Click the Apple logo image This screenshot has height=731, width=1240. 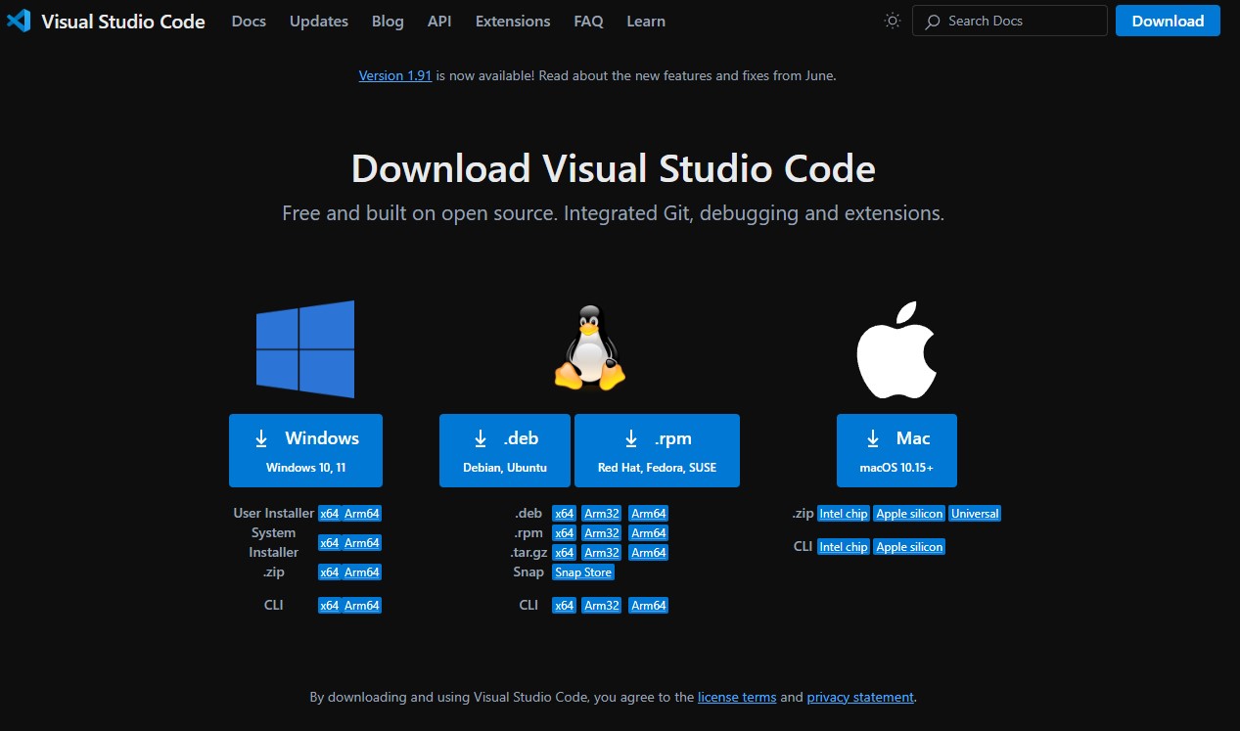[x=896, y=349]
